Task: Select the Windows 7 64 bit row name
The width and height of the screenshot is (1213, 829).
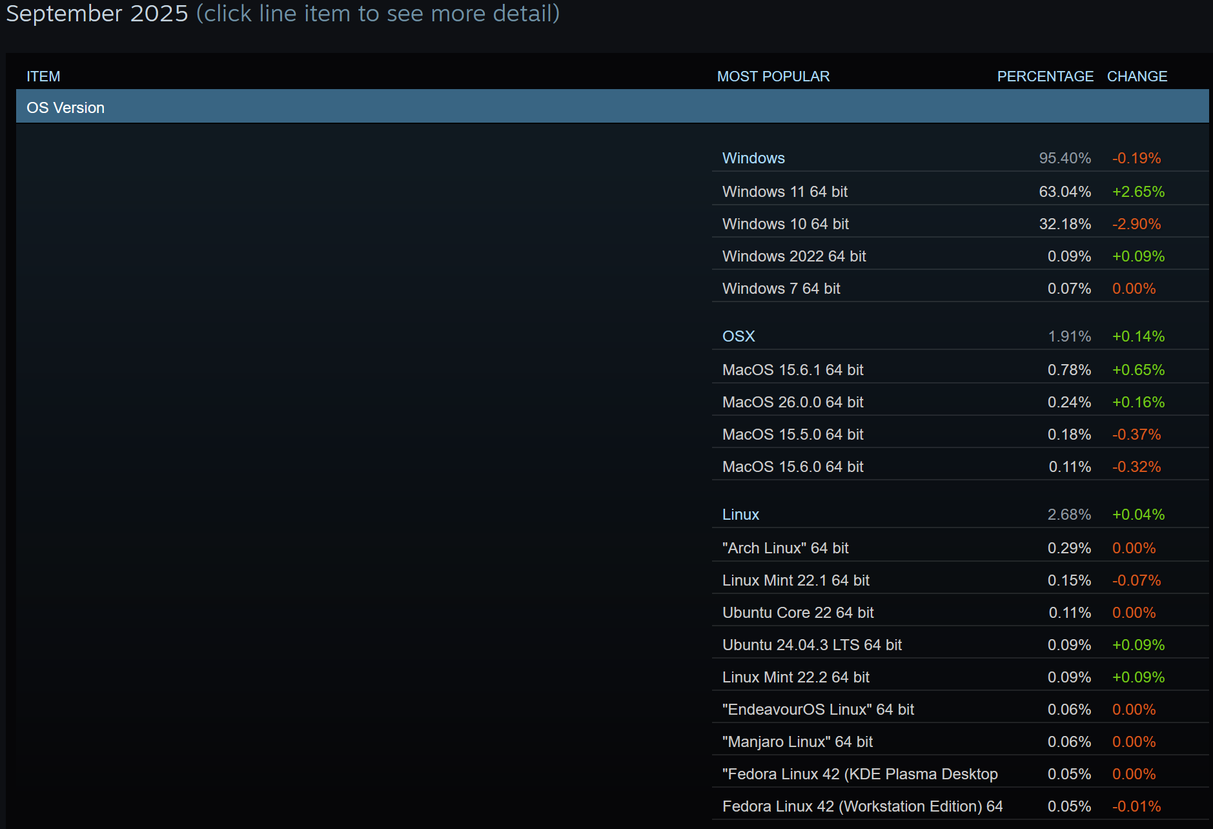Action: 781,289
